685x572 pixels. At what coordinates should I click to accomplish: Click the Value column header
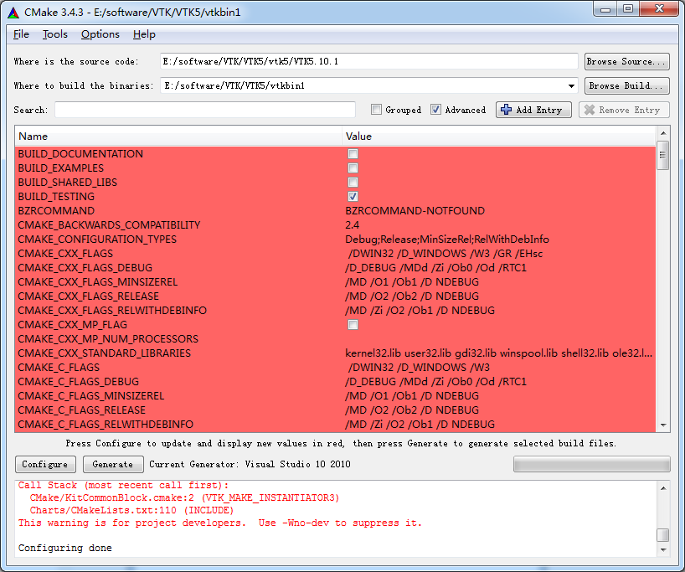[498, 137]
